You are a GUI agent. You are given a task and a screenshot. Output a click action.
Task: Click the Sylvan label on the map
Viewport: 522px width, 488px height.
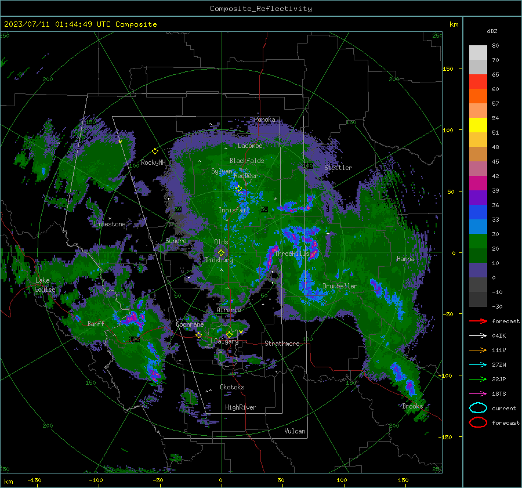point(222,171)
